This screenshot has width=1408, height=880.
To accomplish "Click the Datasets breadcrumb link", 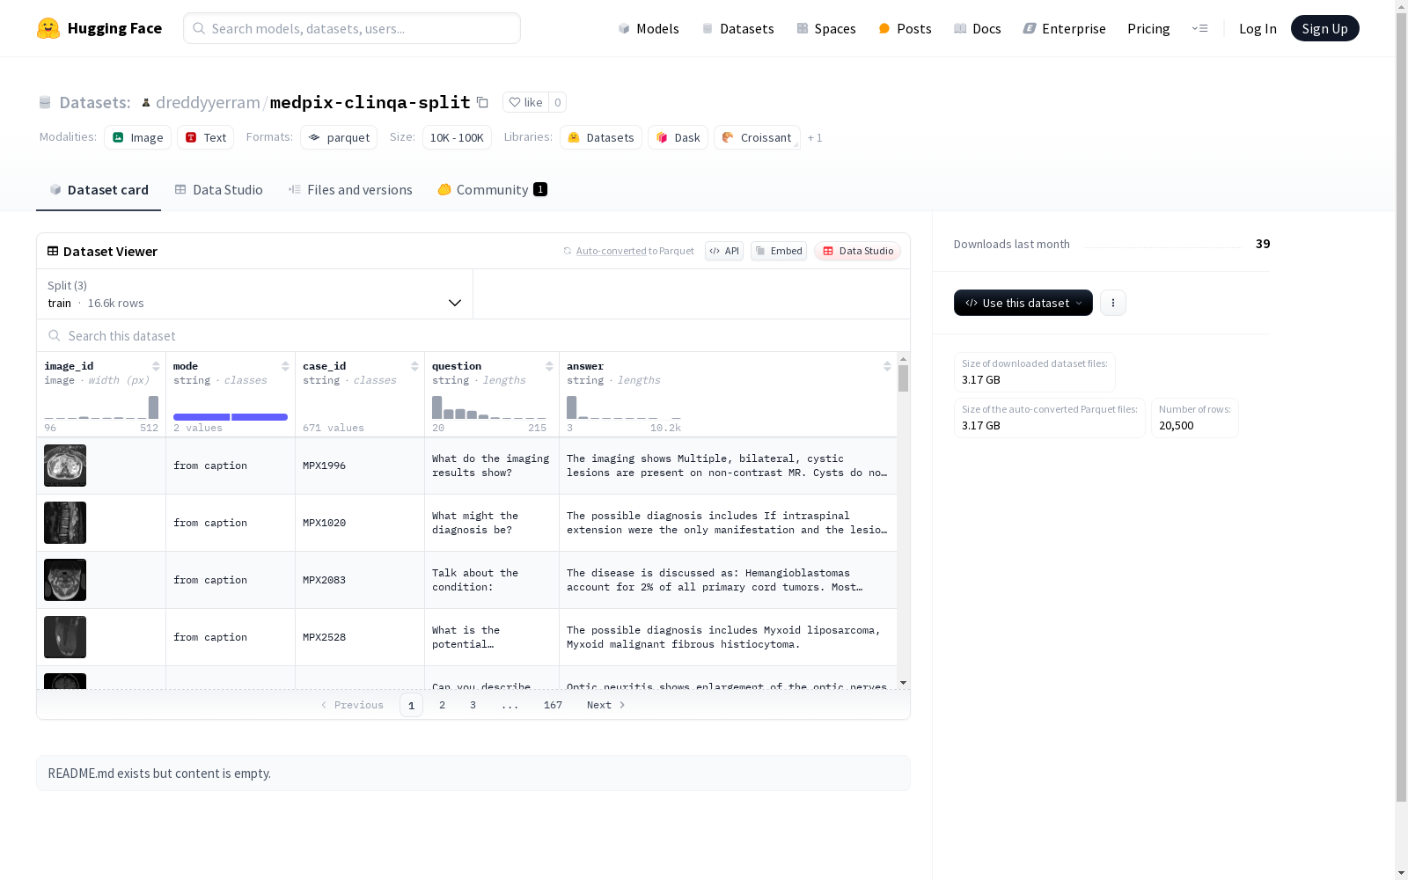I will [x=94, y=102].
